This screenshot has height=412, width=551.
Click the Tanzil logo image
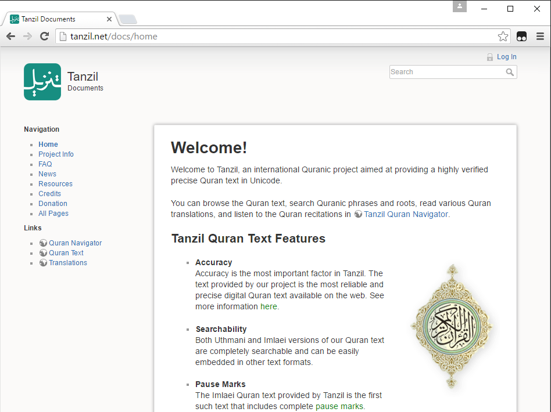[x=42, y=82]
